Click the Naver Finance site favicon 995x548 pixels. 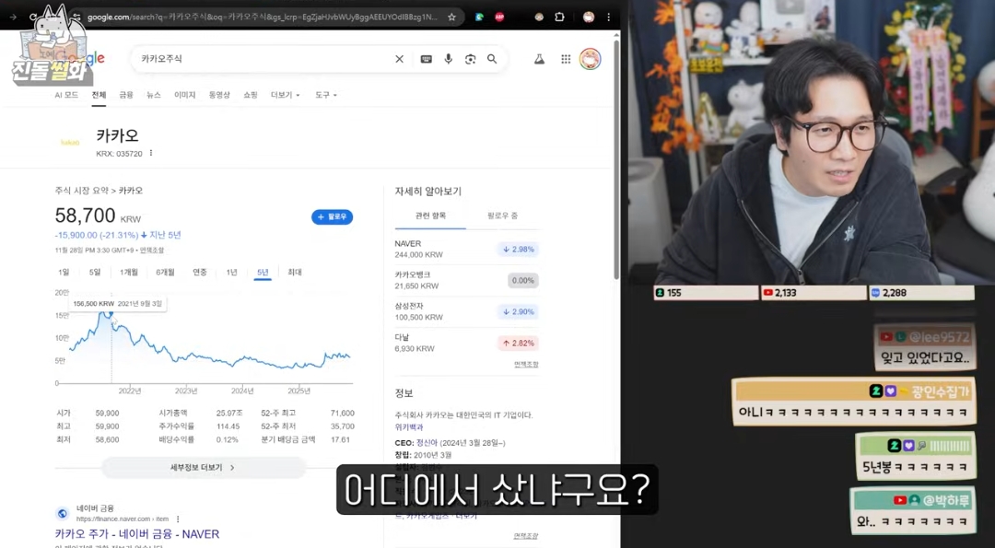click(63, 513)
